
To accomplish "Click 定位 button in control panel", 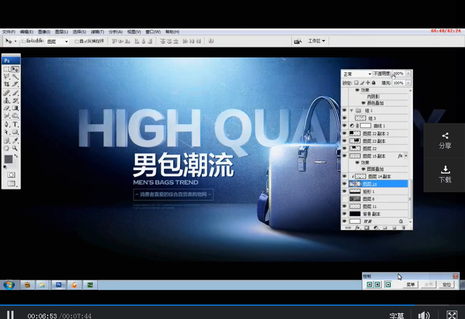I will (x=446, y=285).
